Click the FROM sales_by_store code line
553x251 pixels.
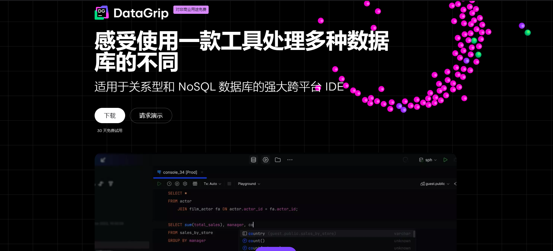[190, 232]
